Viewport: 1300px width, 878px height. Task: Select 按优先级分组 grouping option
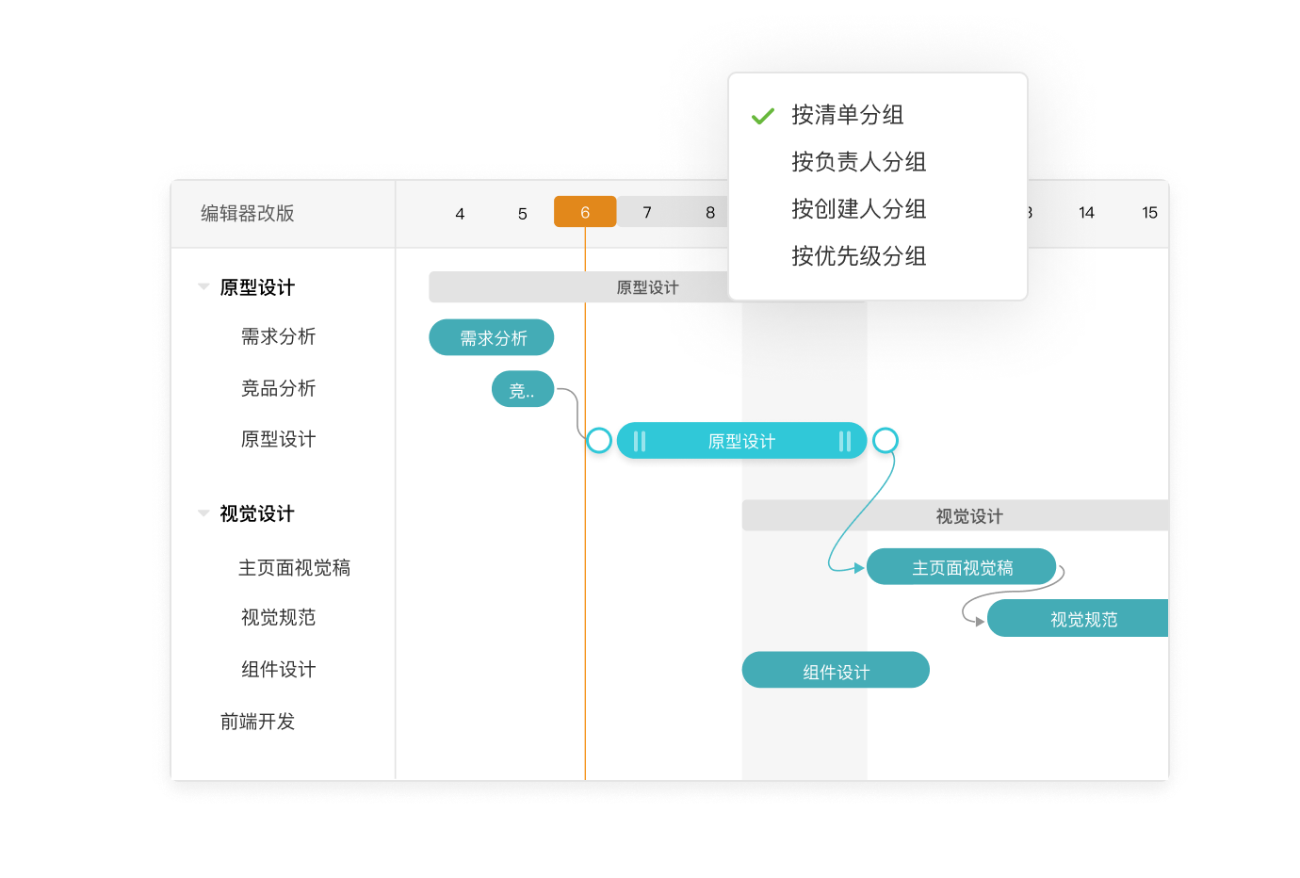858,256
